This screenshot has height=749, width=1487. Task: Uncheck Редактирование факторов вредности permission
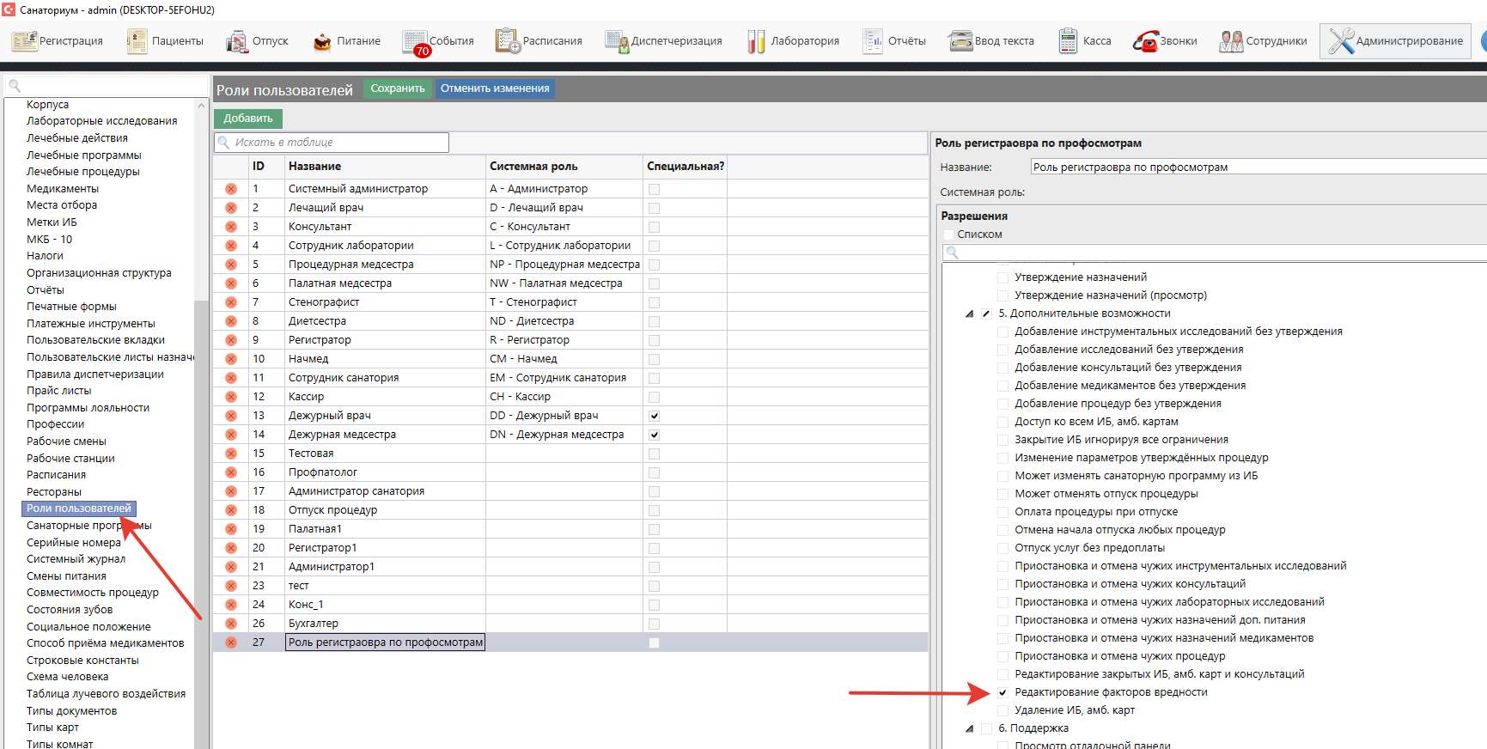(x=1003, y=692)
